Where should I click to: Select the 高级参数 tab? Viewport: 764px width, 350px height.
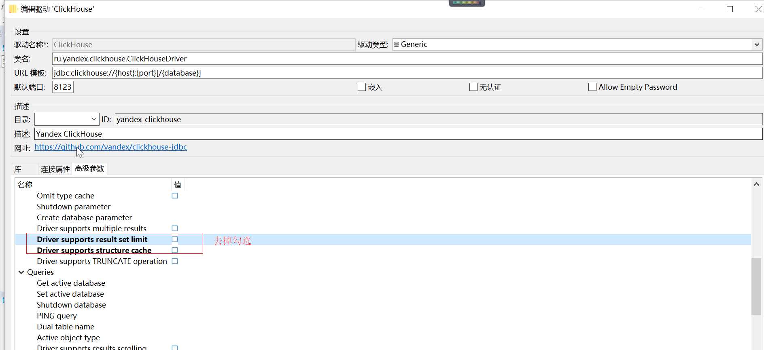pos(89,169)
